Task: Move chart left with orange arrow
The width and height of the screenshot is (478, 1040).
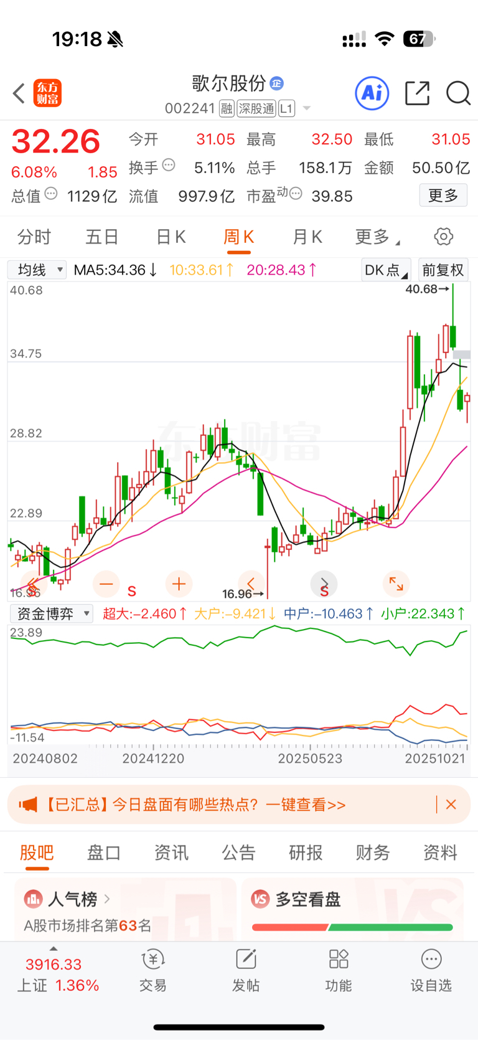Action: tap(251, 584)
